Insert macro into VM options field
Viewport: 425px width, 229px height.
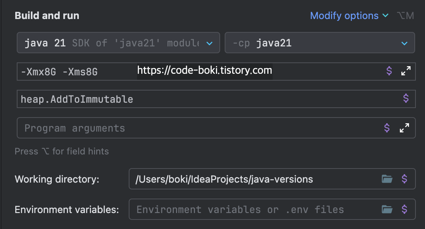[389, 71]
